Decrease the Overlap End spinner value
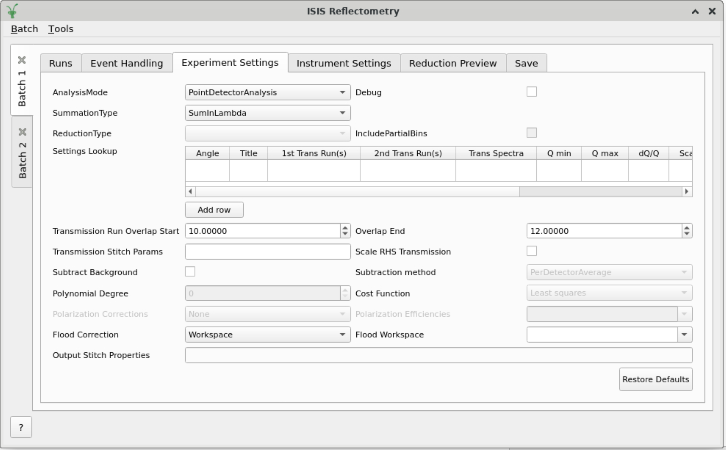 687,234
